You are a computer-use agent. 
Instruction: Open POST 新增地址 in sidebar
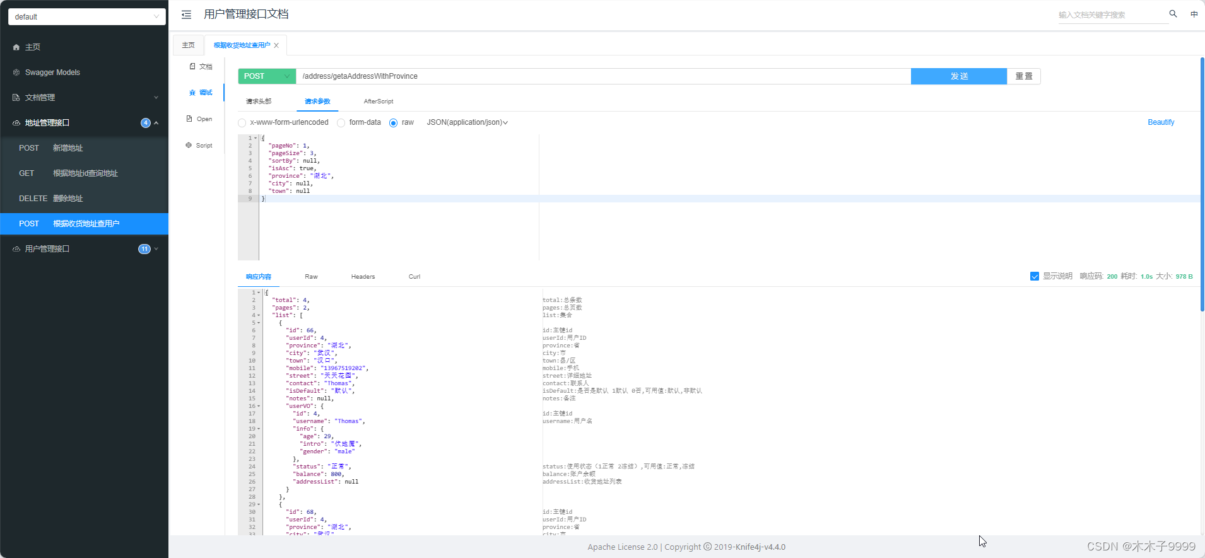[x=85, y=148]
